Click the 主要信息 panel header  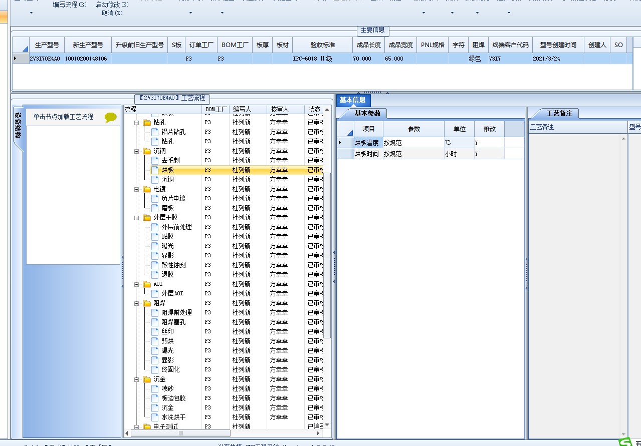[x=373, y=30]
